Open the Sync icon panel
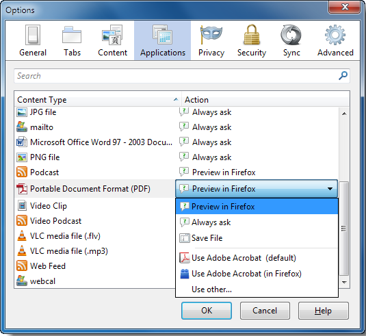This screenshot has height=336, width=366. (x=291, y=35)
